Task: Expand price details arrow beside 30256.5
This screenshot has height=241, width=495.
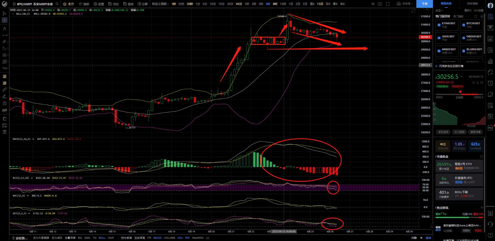Action: point(461,76)
